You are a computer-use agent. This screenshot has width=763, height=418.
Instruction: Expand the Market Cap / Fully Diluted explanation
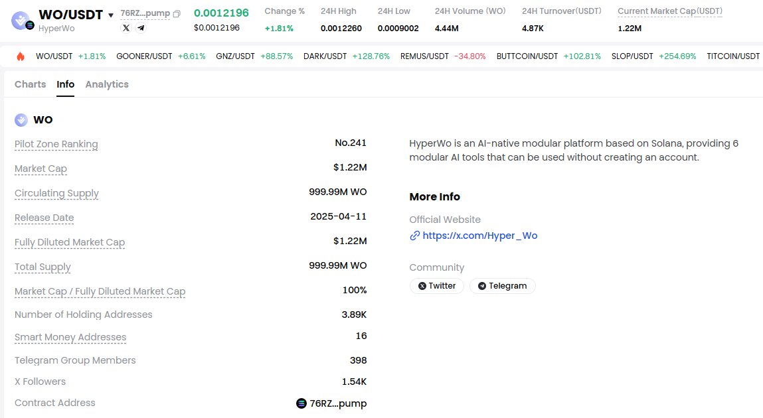point(100,291)
